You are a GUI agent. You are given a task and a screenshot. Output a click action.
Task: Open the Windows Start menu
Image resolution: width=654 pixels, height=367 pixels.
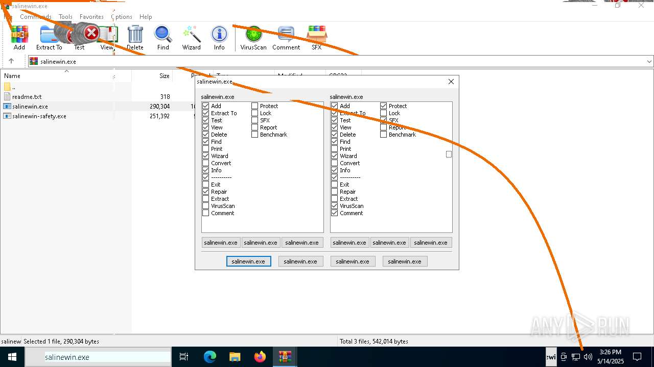click(12, 357)
